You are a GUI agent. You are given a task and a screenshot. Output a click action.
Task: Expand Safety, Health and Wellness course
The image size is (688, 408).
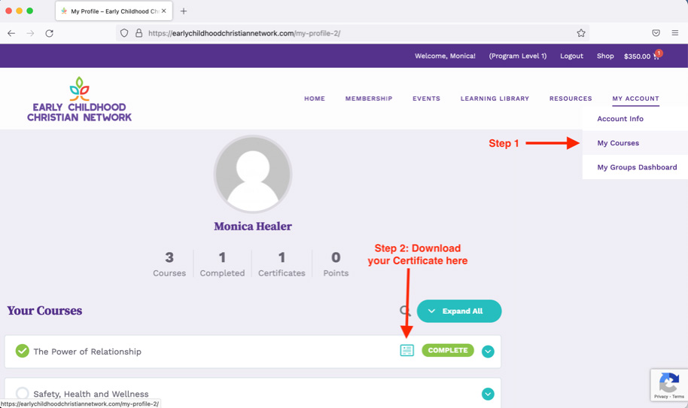click(x=488, y=394)
